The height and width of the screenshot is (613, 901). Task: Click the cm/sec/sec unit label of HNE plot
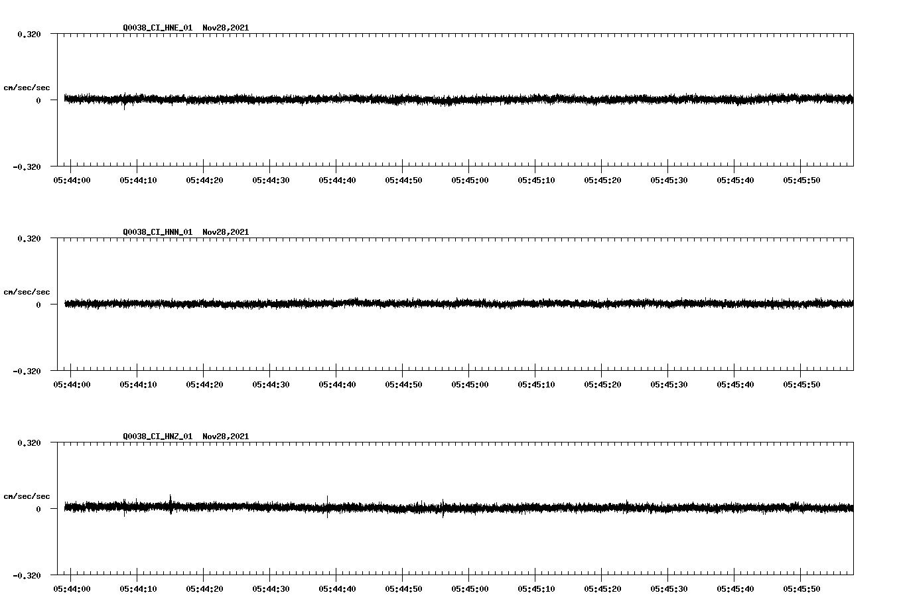pos(27,88)
